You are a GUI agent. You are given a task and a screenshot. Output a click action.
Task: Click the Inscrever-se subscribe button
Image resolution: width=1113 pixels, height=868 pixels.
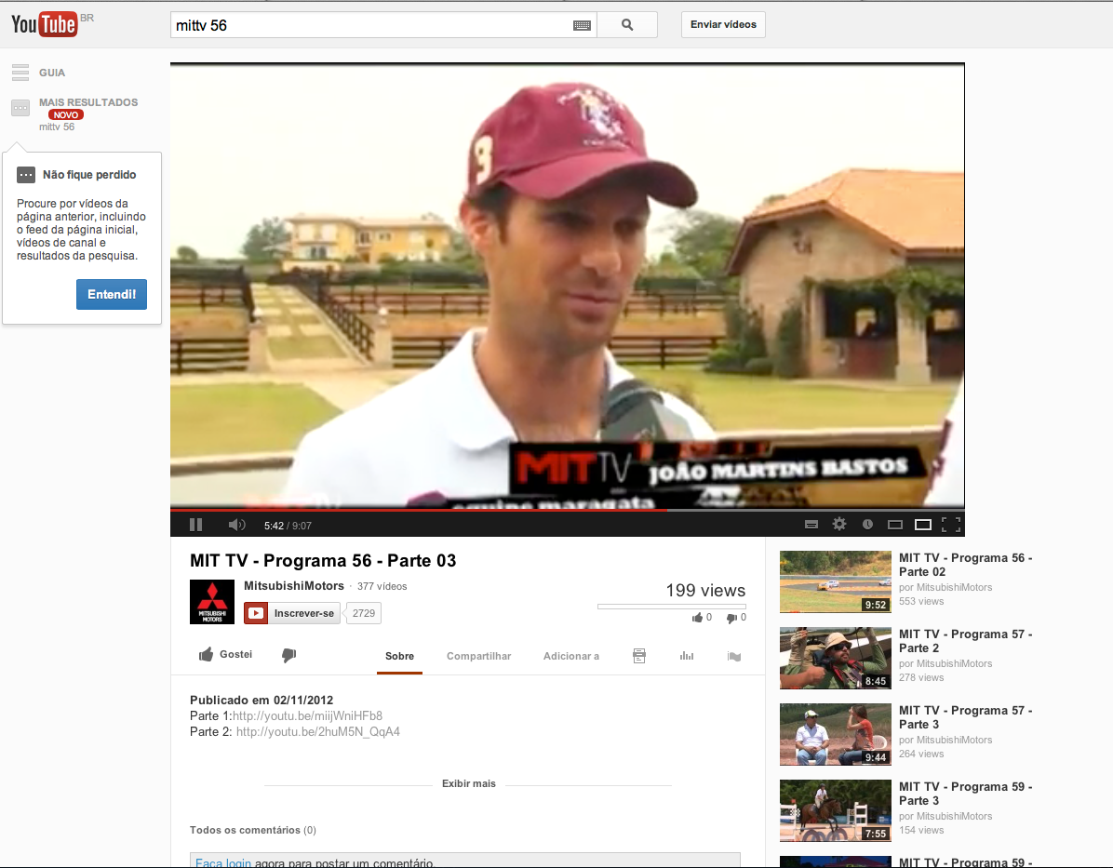pos(291,613)
